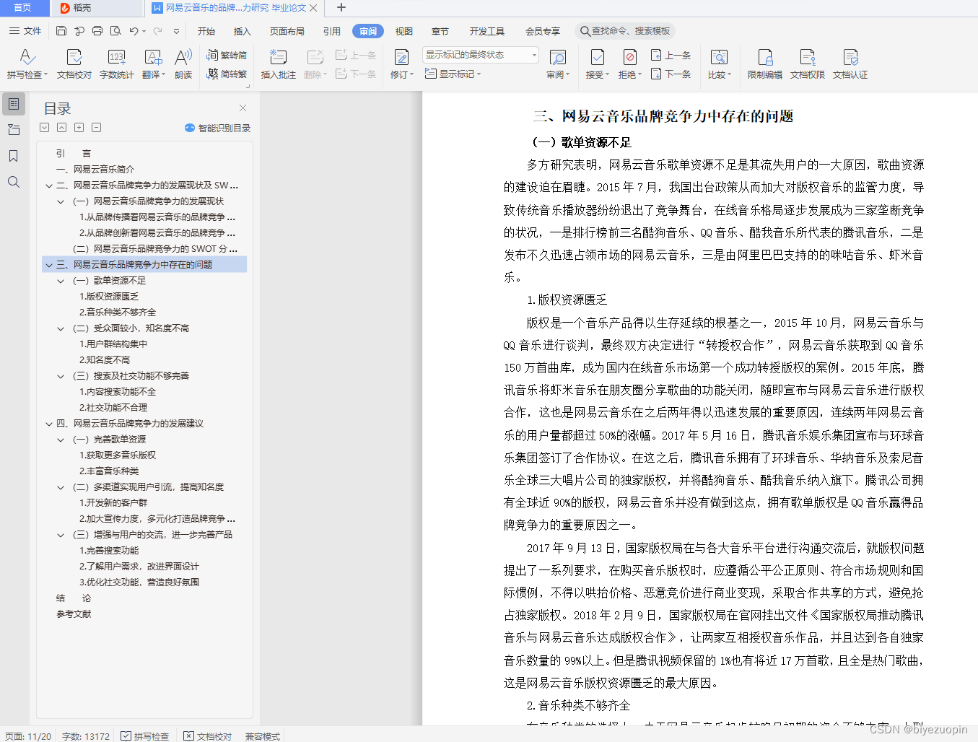Jump to 结论 in the outline
The image size is (978, 742).
[74, 598]
